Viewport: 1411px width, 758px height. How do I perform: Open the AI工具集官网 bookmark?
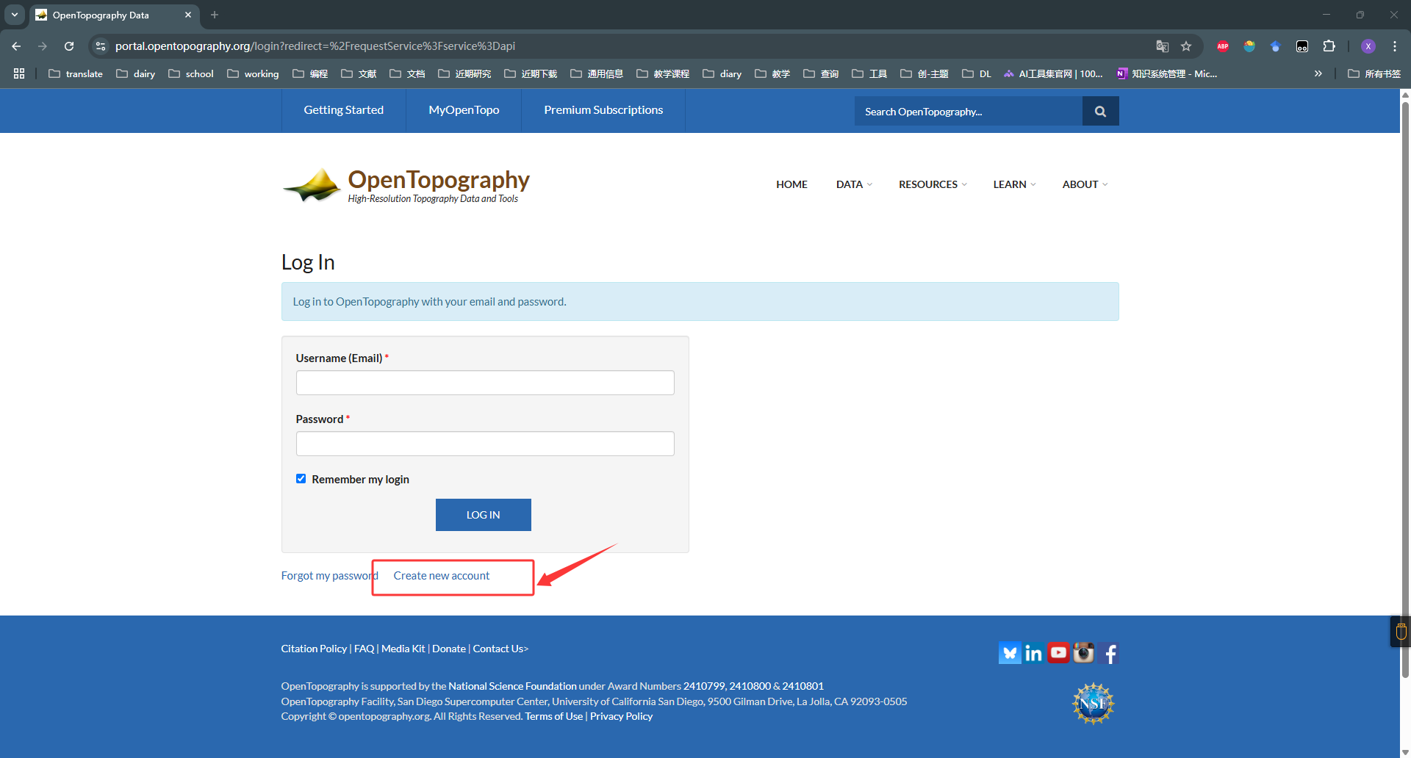pyautogui.click(x=1052, y=73)
